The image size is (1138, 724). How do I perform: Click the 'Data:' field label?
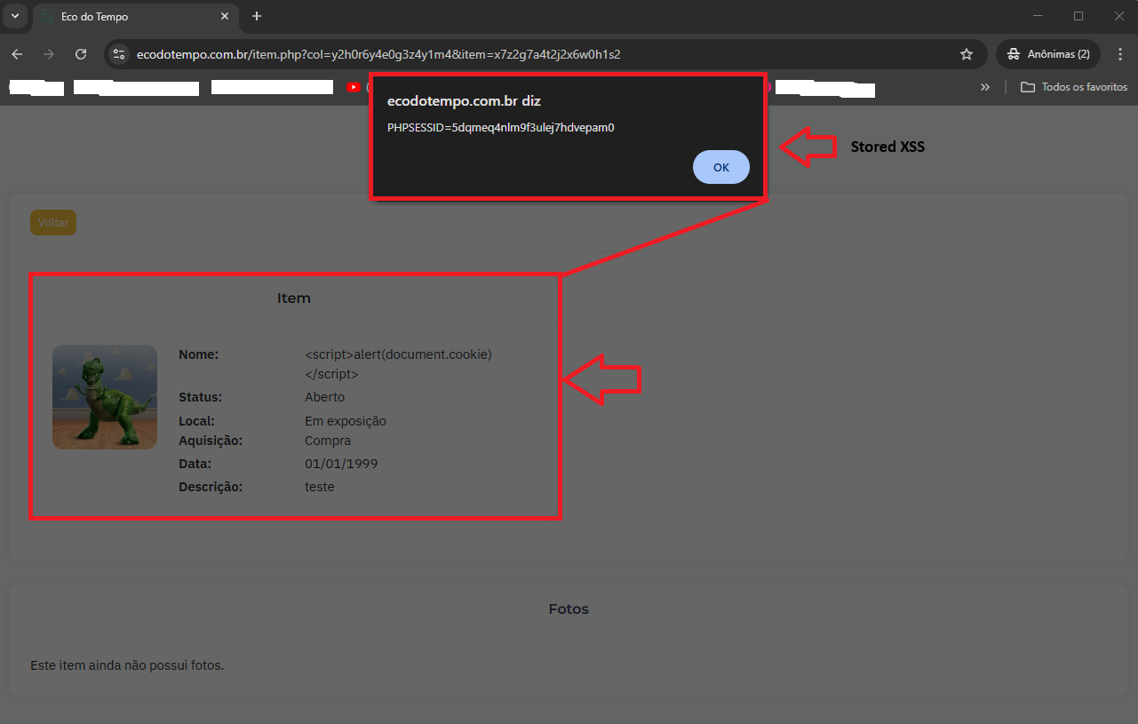(195, 464)
